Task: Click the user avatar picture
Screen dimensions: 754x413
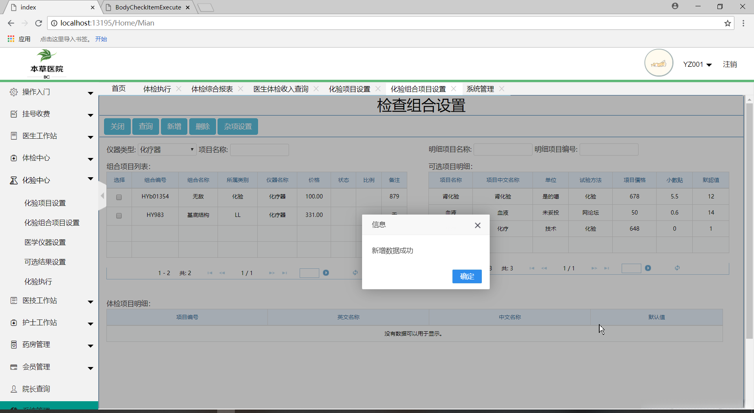Action: [659, 63]
